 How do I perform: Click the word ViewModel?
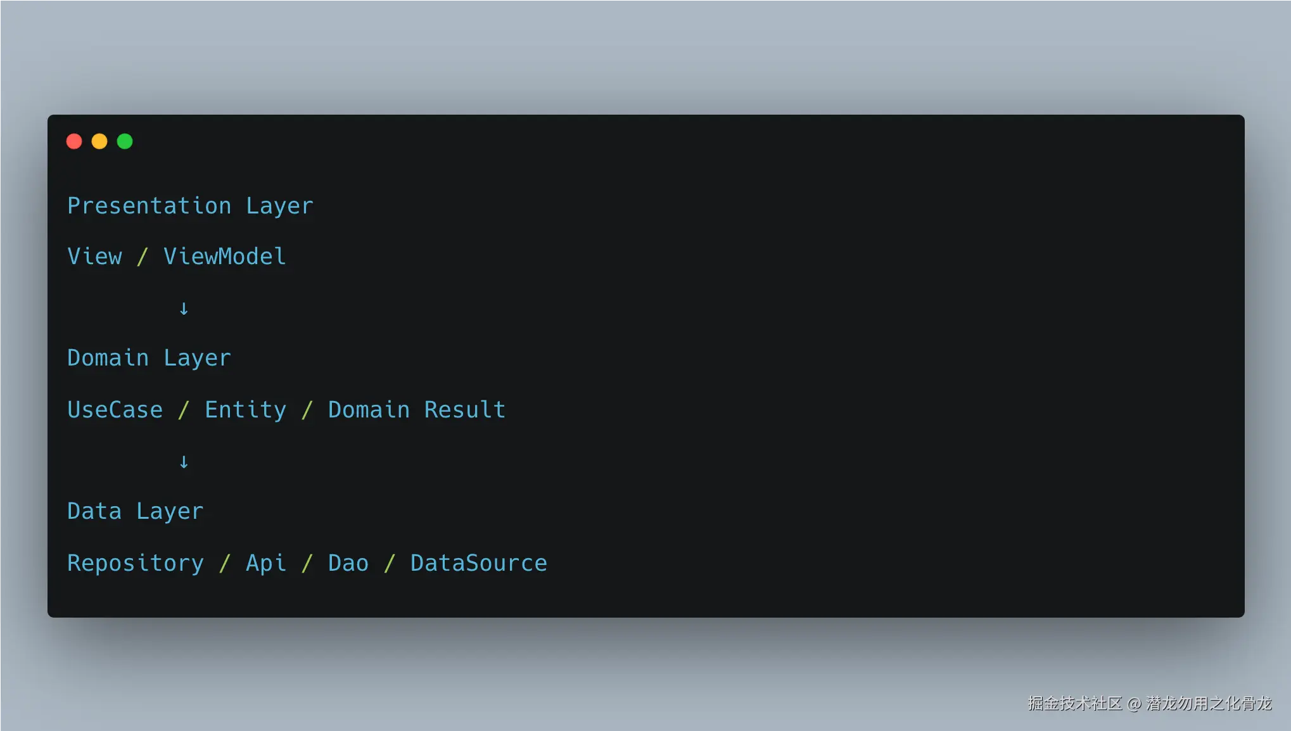pos(225,257)
